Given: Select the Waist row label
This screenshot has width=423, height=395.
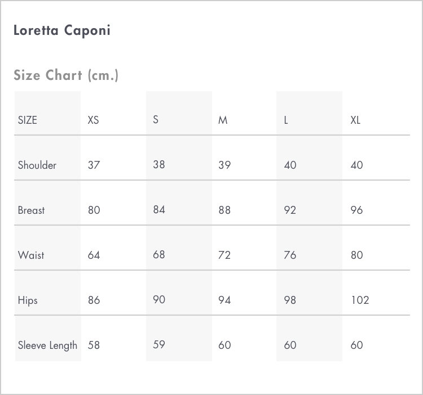Looking at the screenshot, I should pyautogui.click(x=31, y=255).
